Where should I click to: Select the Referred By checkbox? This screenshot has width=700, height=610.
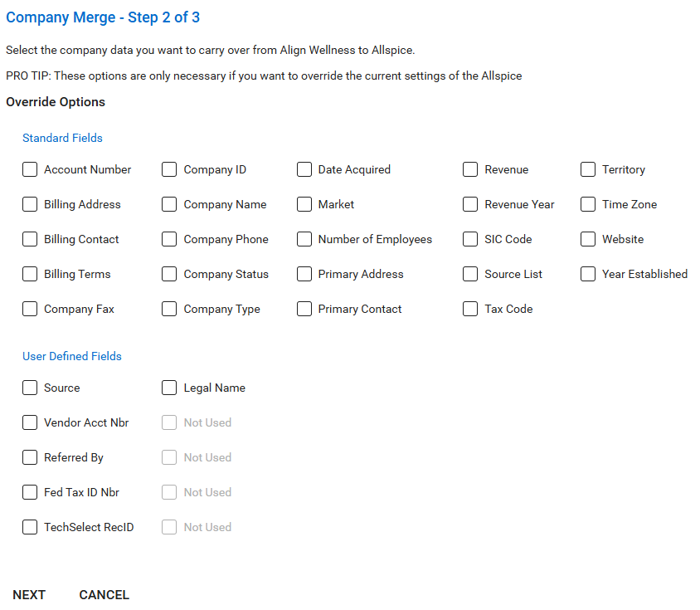click(x=30, y=457)
